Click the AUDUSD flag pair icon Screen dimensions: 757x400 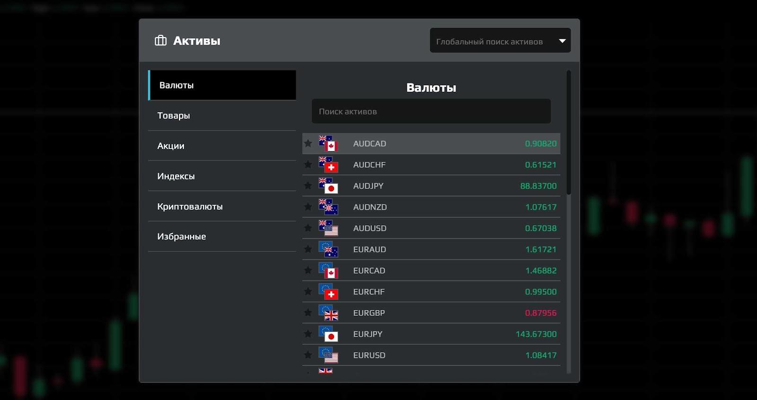328,228
